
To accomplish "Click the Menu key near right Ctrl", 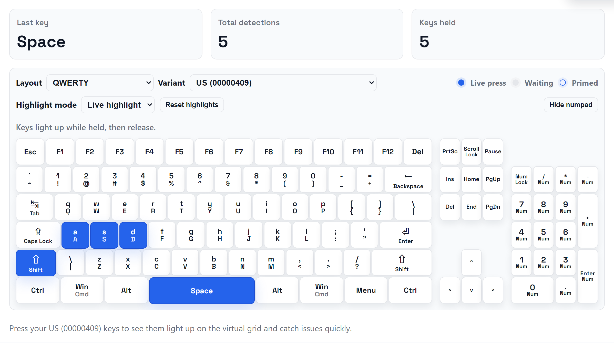I will 366,290.
